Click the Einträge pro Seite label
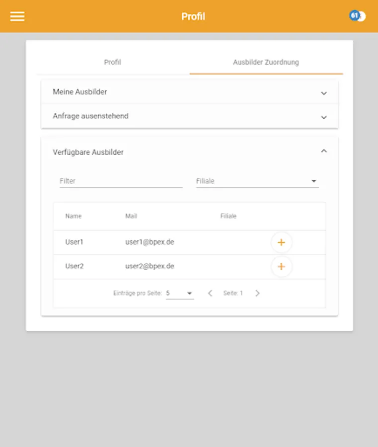 tap(138, 293)
